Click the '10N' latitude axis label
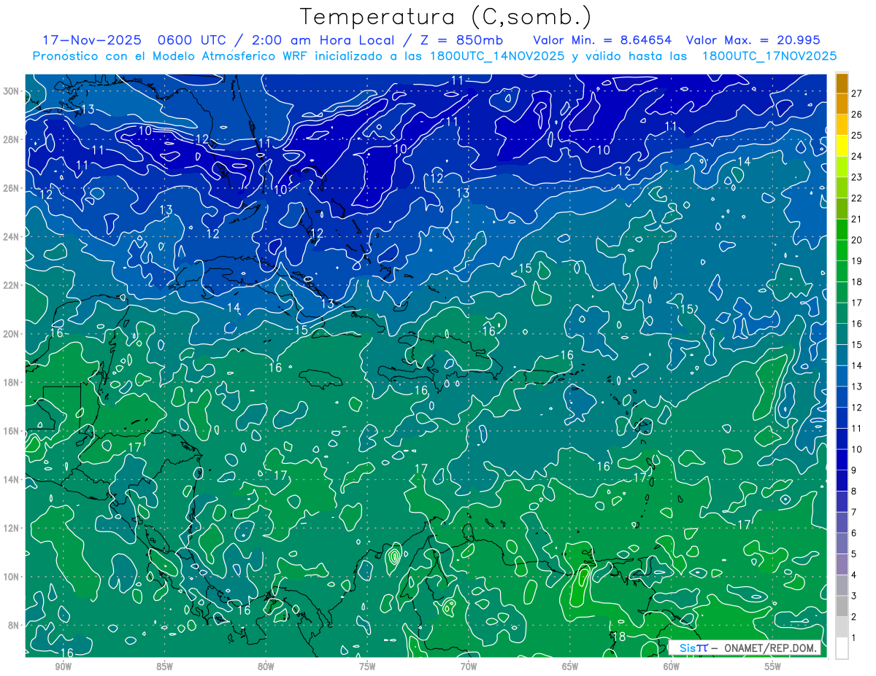876x676 pixels. pyautogui.click(x=12, y=576)
